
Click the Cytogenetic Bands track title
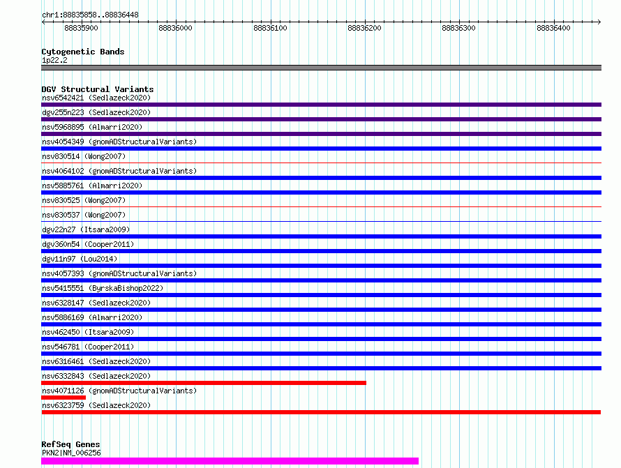83,52
